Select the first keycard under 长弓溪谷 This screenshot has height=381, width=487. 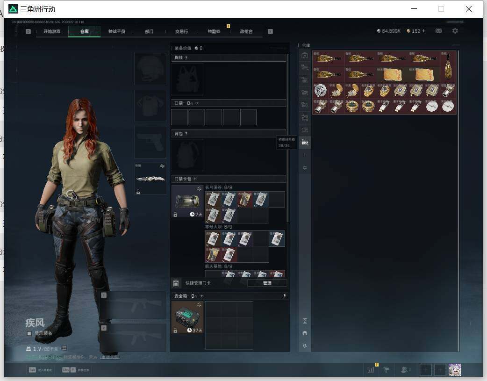pos(213,199)
